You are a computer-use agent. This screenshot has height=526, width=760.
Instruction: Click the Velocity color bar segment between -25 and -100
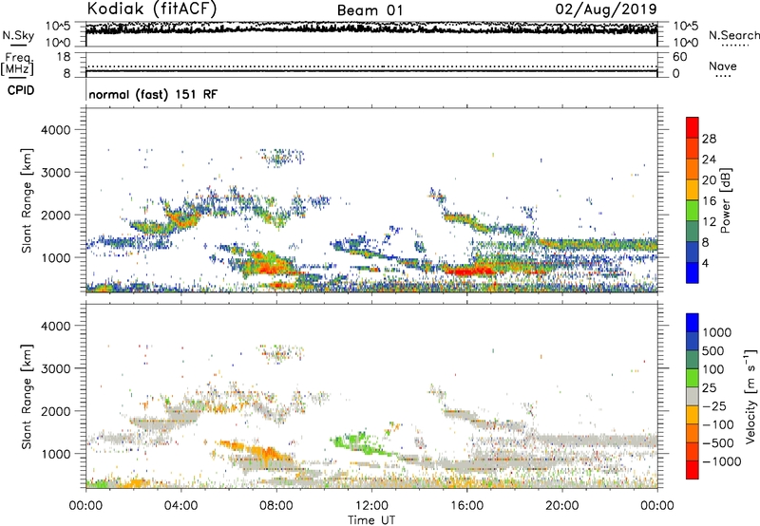[693, 415]
